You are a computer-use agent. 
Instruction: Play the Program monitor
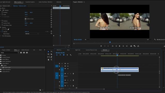pos(120,46)
